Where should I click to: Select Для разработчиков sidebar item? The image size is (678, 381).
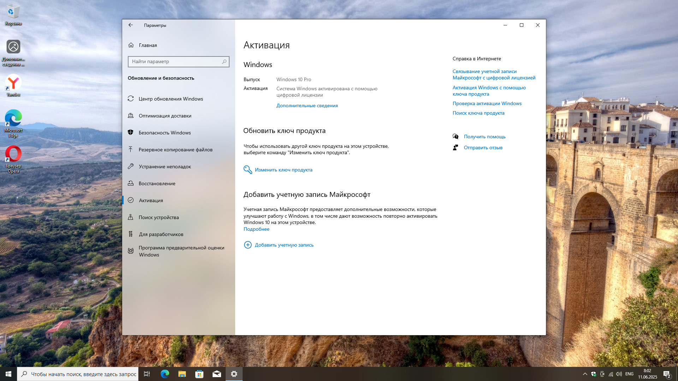[161, 234]
